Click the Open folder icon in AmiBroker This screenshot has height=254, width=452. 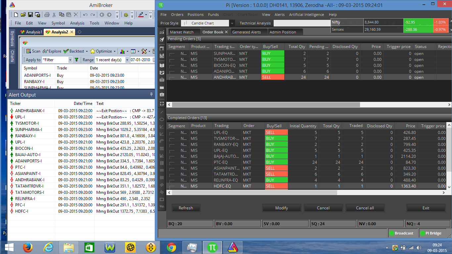pyautogui.click(x=23, y=15)
